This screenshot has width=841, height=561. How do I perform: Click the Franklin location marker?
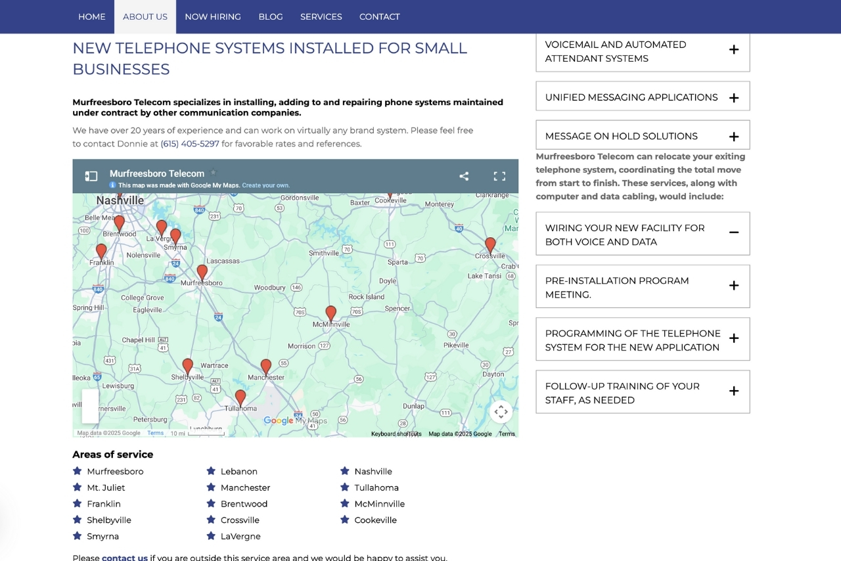tap(101, 250)
